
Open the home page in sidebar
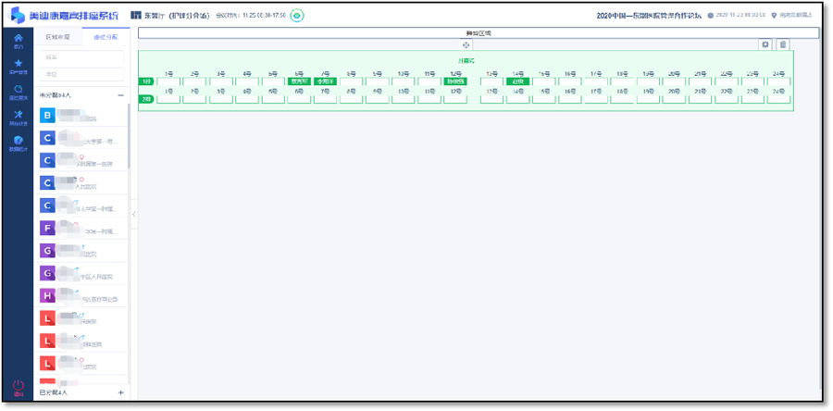18,41
